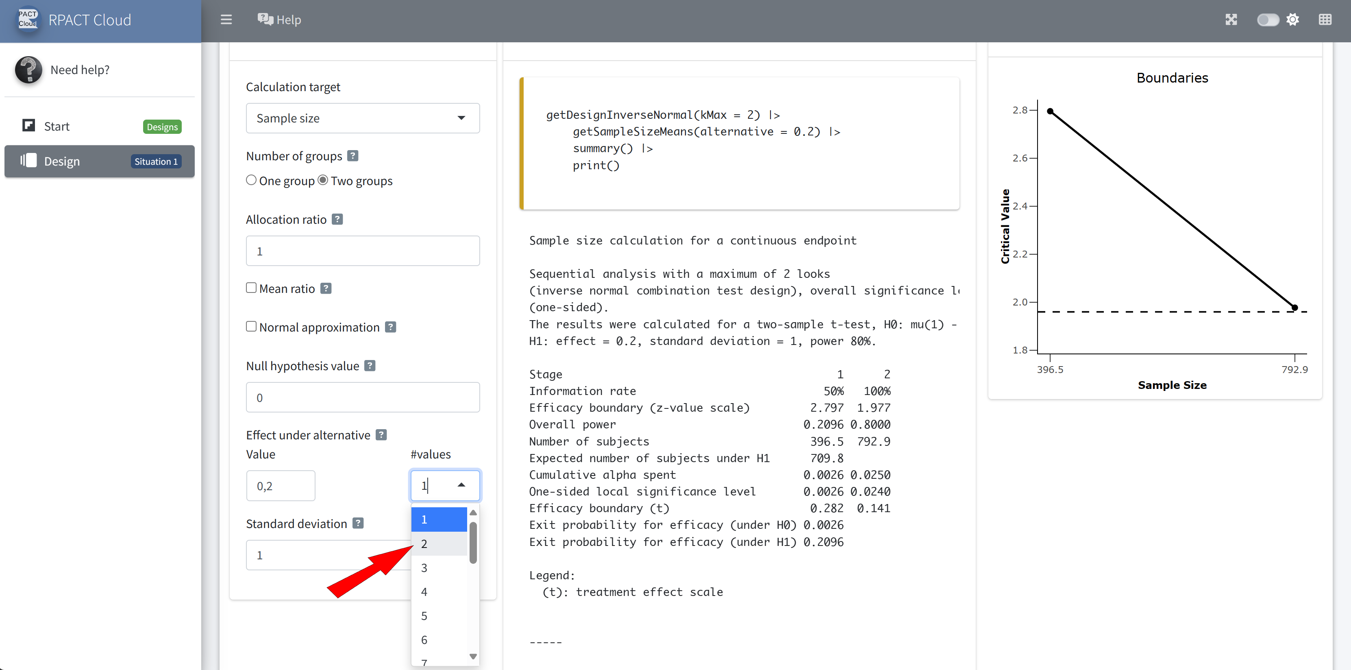Screen dimensions: 1351x670
Task: Select the Design Situation 1 sidebar item
Action: click(100, 161)
